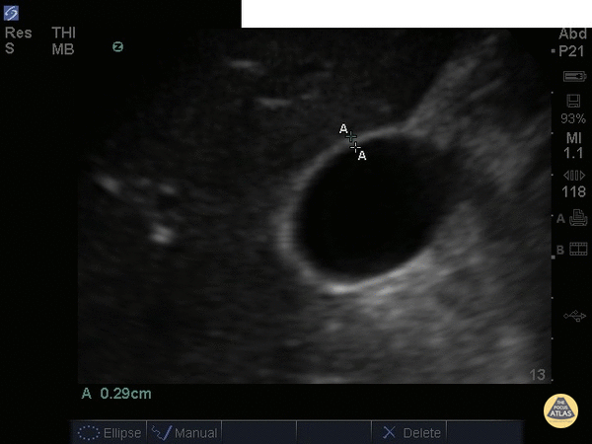Delete the current measurement
The image size is (592, 444).
click(x=412, y=432)
